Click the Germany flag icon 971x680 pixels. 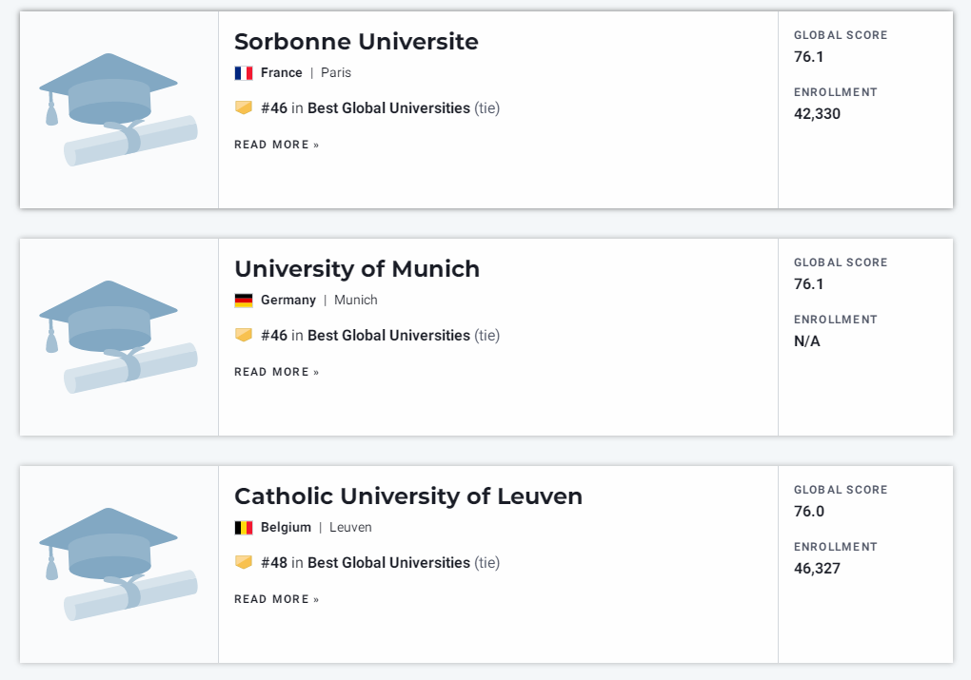point(244,301)
